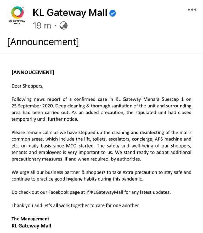Screen dimensions: 203x233
Task: Click the 'Dear Shoppers,' greeting line
Action: (x=27, y=86)
